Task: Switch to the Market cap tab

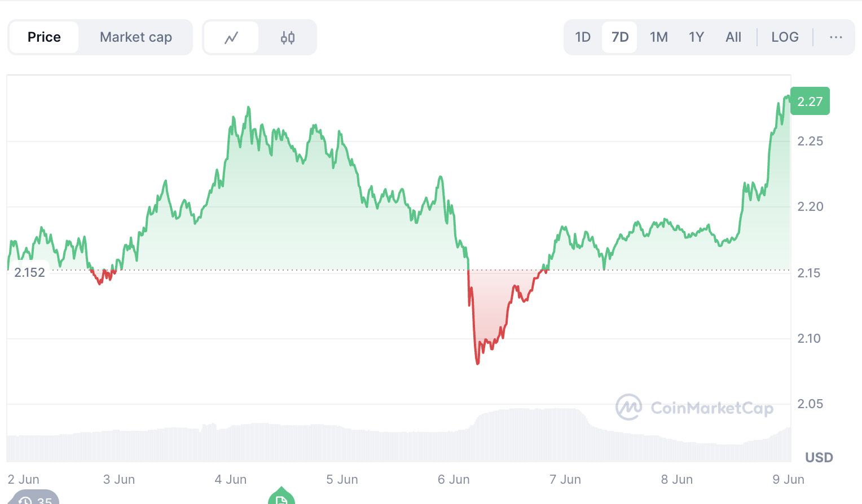Action: (136, 37)
